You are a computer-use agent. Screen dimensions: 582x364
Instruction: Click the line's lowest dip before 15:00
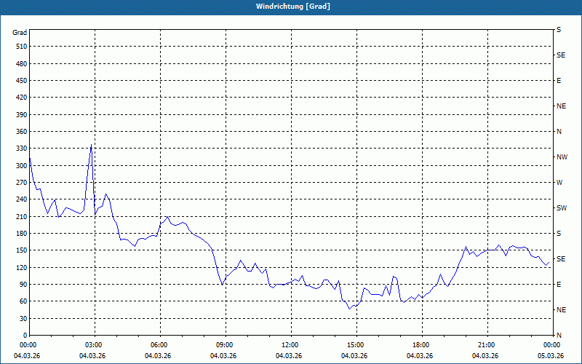coord(350,309)
